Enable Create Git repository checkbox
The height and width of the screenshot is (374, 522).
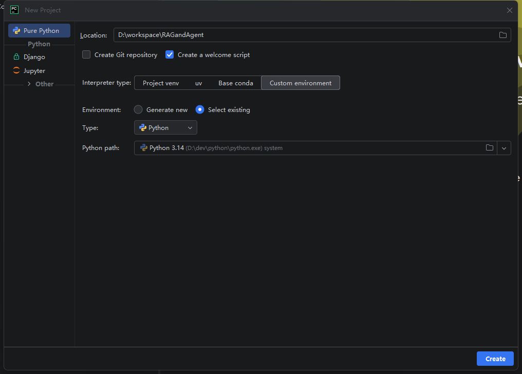pyautogui.click(x=86, y=54)
